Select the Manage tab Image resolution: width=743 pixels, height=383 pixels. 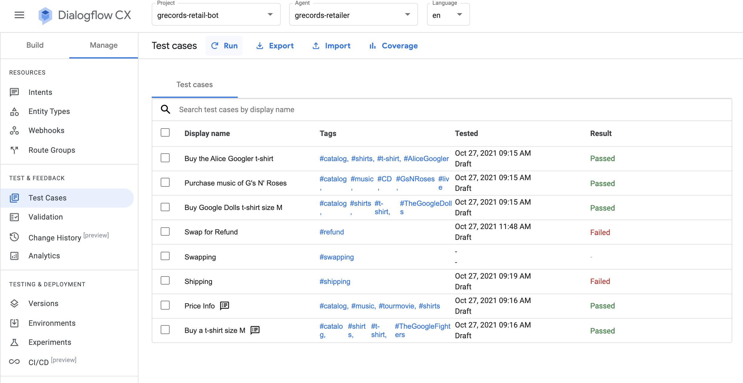click(x=103, y=45)
